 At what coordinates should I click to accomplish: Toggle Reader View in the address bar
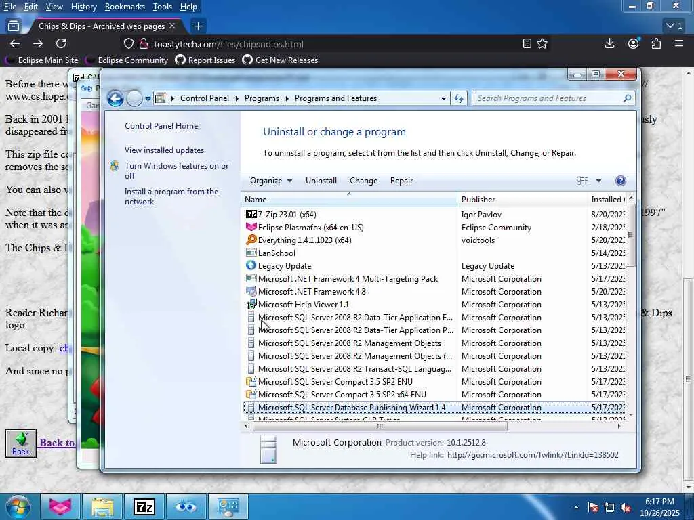click(527, 44)
